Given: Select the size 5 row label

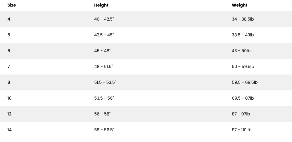Looking at the screenshot, I should 9,35.
